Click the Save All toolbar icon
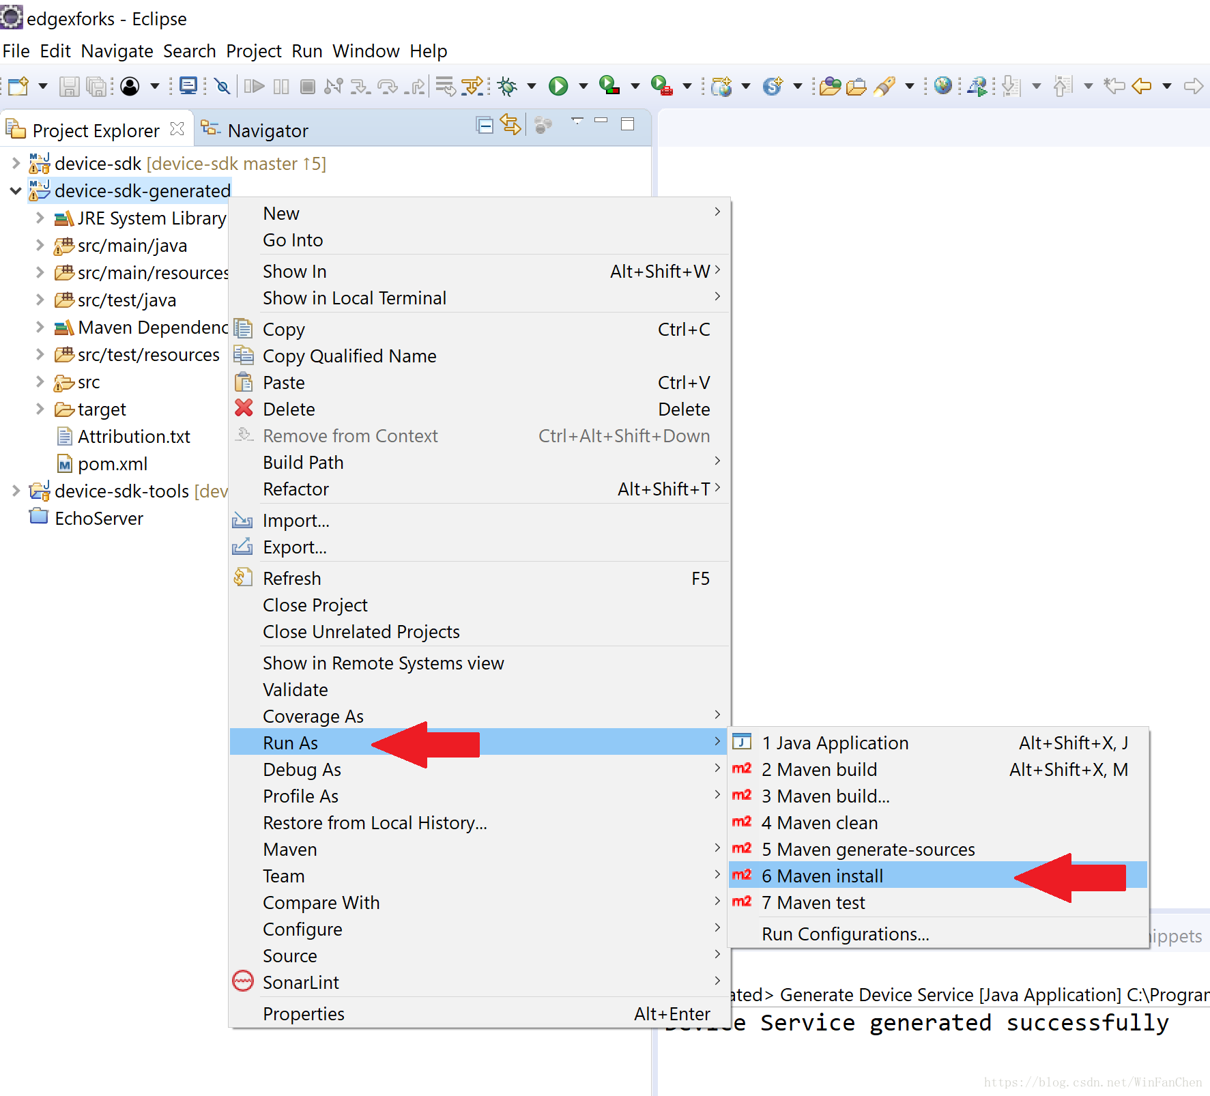The width and height of the screenshot is (1210, 1096). point(98,86)
